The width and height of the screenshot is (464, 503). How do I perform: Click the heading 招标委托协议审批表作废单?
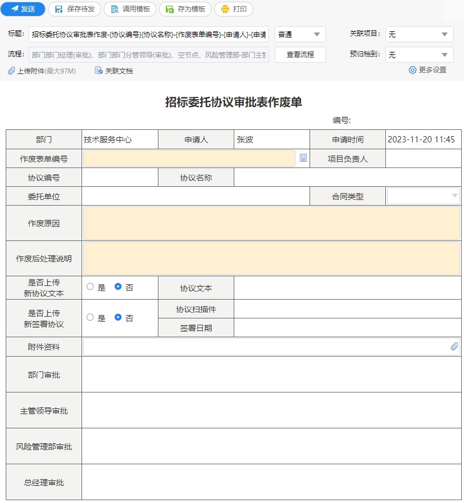[234, 102]
